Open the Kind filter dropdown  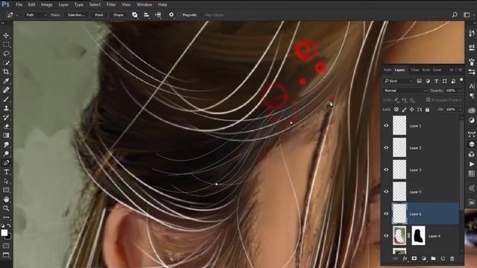point(398,81)
